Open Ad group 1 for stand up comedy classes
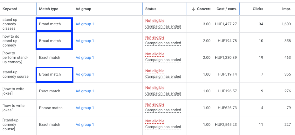This screenshot has width=295, height=135. tap(85, 24)
